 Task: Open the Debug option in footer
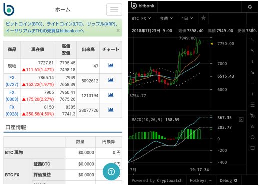click(x=228, y=181)
